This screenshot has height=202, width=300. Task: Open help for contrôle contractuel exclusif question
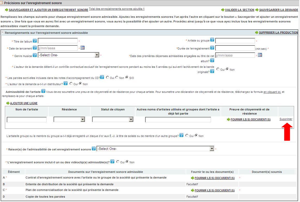click(x=212, y=71)
